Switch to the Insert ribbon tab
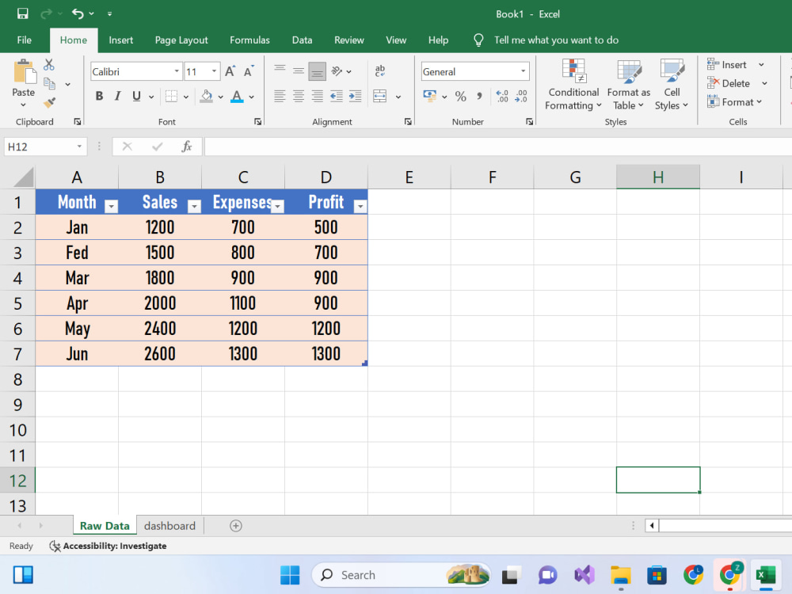Screen dimensions: 792x594 pyautogui.click(x=120, y=40)
